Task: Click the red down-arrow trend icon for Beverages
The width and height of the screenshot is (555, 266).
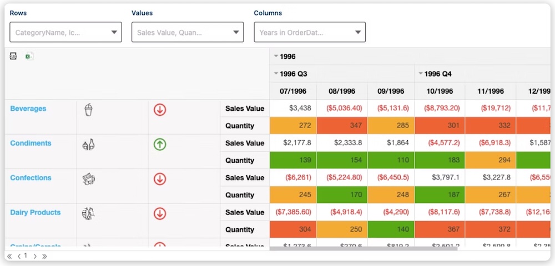Action: (160, 110)
